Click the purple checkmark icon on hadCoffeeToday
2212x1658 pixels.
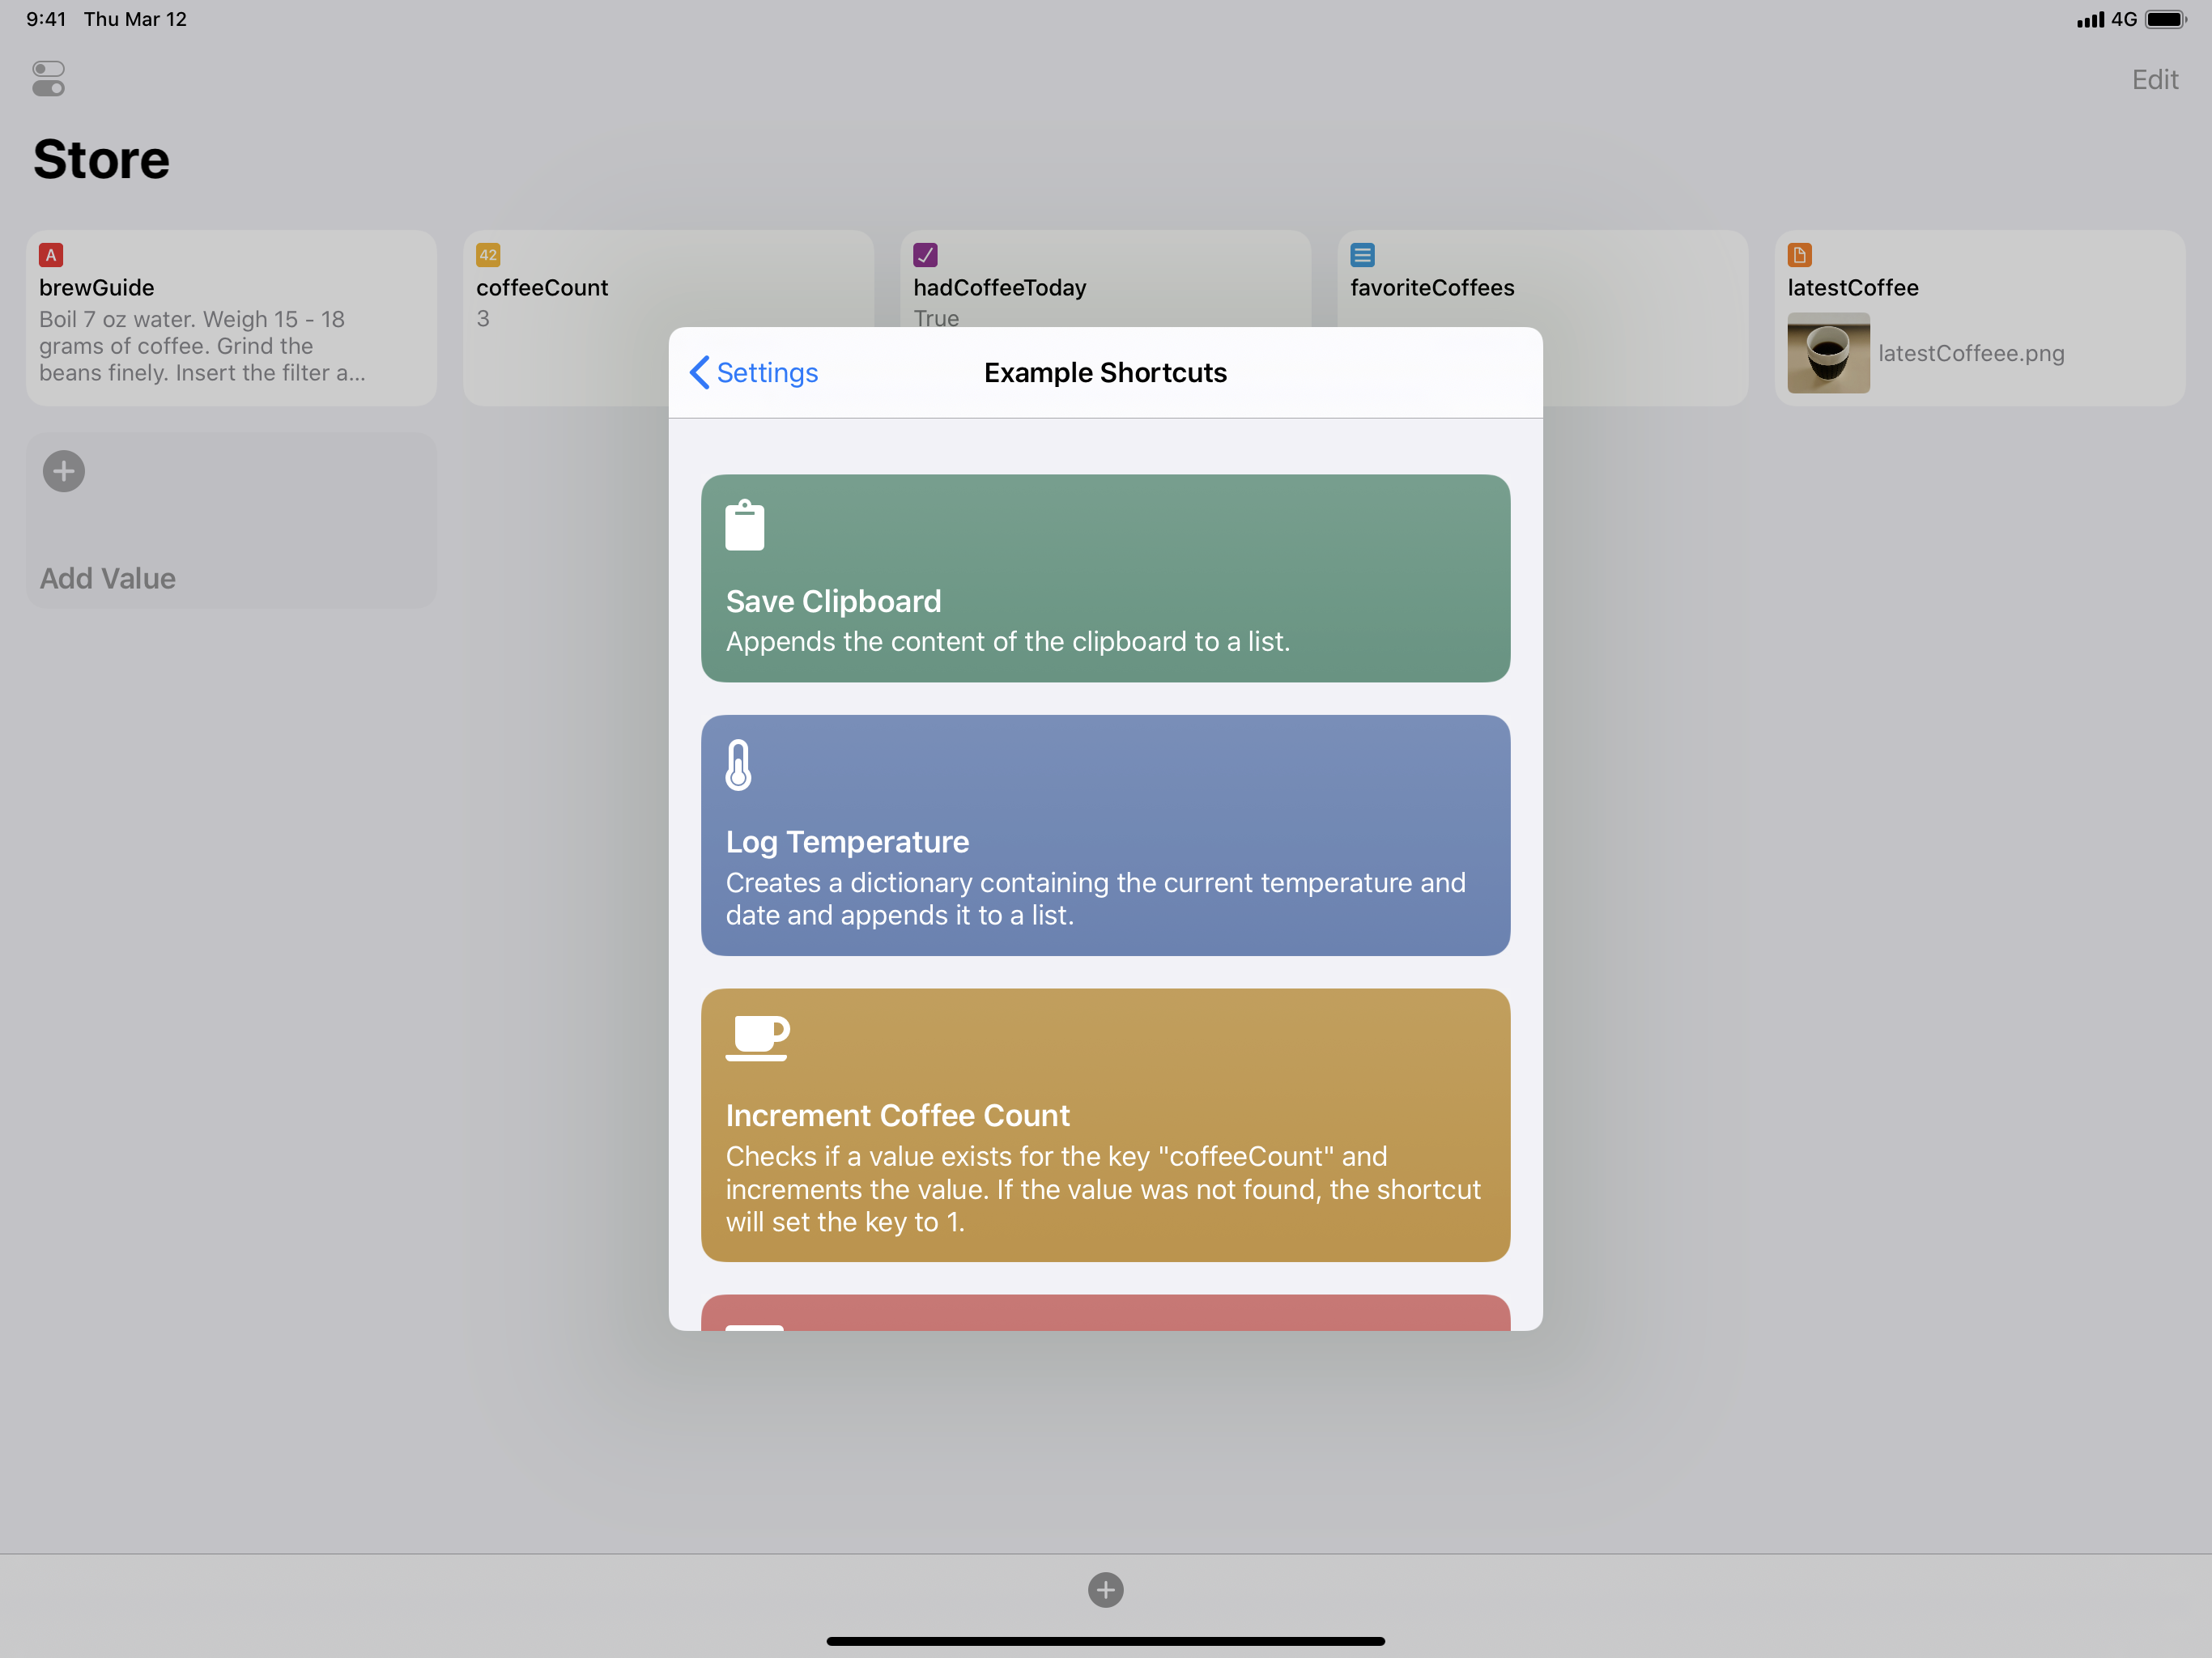(x=925, y=255)
